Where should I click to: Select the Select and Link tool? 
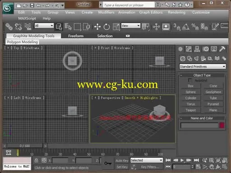(x=9, y=27)
